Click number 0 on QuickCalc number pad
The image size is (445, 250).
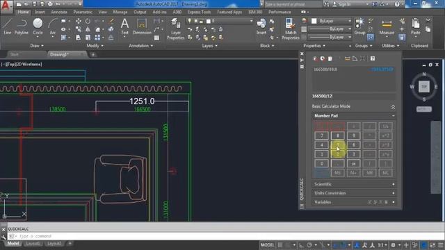click(x=321, y=164)
